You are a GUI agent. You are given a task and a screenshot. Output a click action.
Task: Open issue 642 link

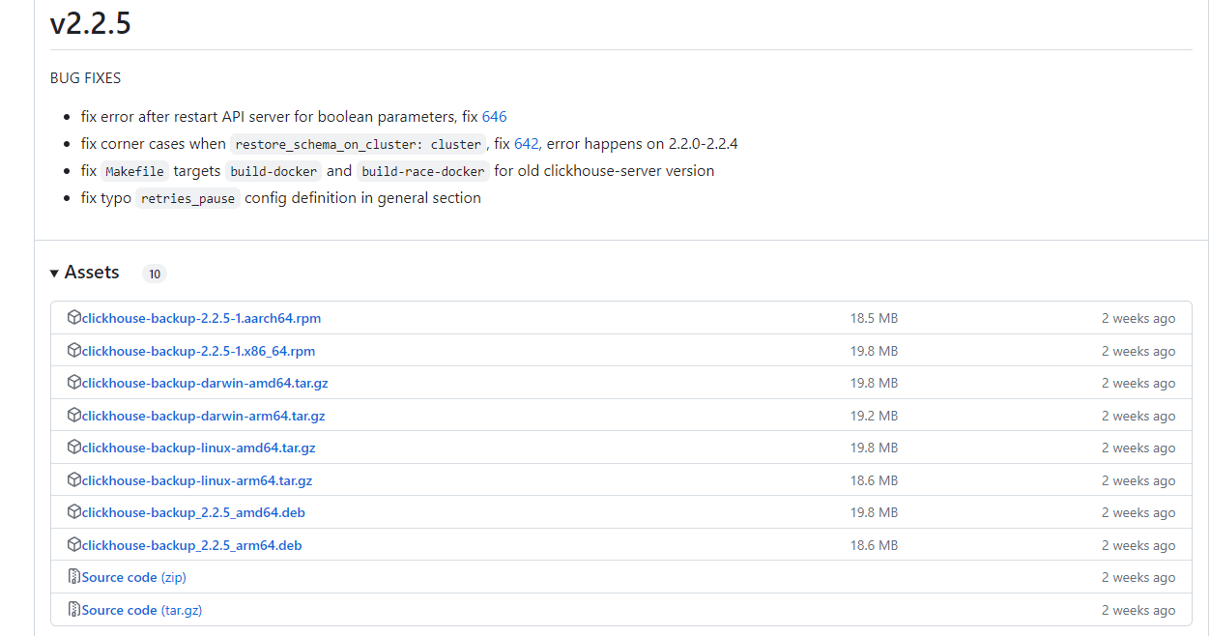point(526,144)
